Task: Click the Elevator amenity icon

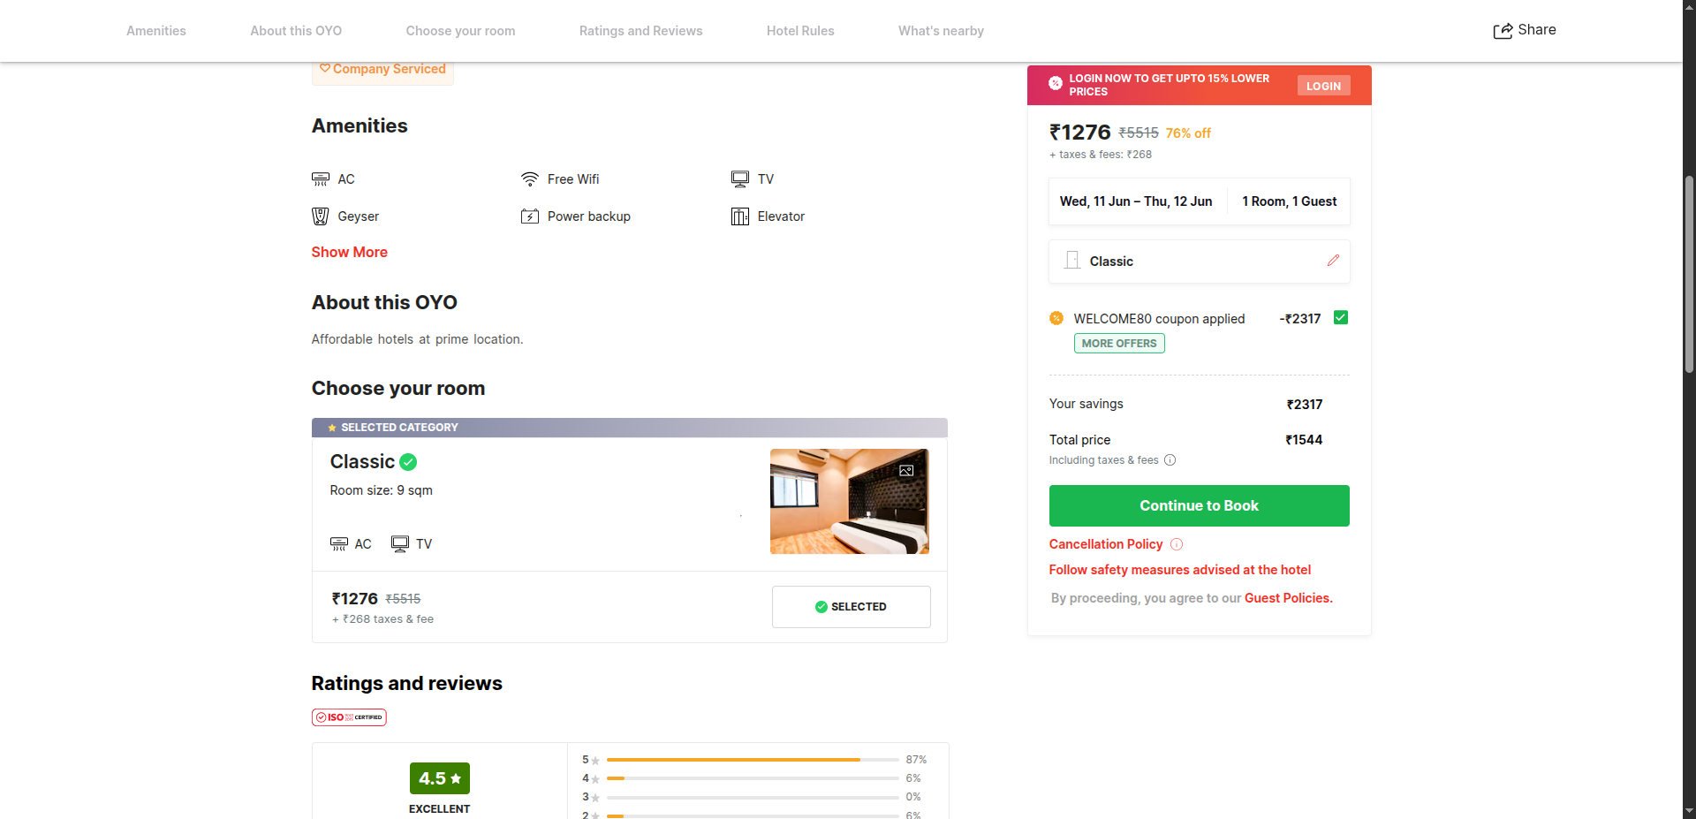Action: [739, 216]
